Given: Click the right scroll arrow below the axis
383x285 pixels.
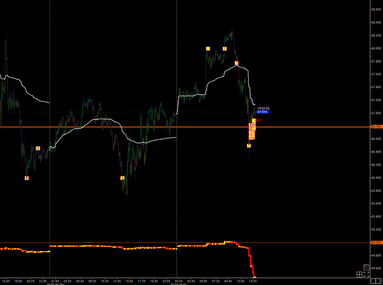Looking at the screenshot, I should tap(380, 281).
